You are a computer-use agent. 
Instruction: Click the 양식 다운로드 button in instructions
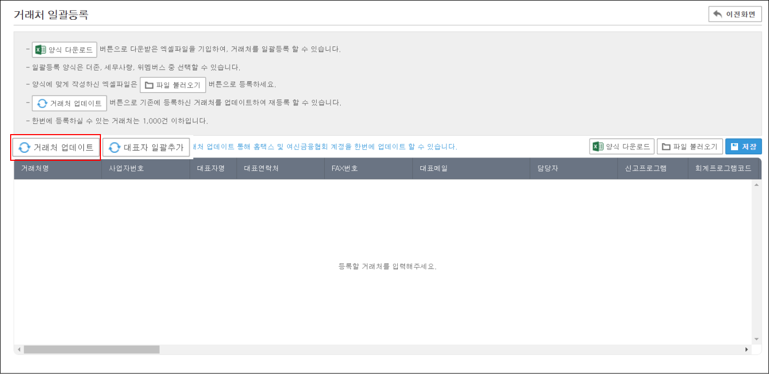coord(65,50)
